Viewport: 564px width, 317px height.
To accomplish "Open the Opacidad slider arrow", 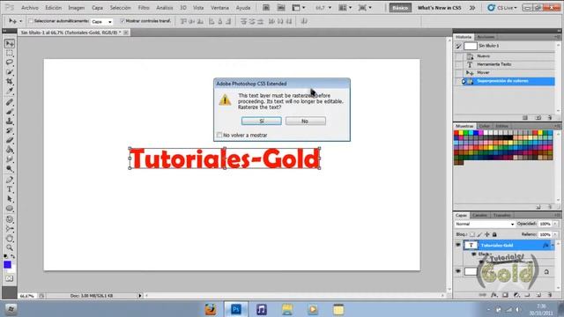I will 555,224.
